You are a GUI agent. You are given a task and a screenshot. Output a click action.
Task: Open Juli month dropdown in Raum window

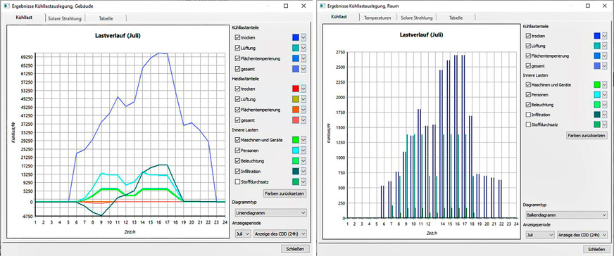coord(540,234)
